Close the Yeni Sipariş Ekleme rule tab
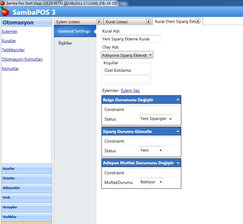This screenshot has width=243, height=224. [198, 21]
